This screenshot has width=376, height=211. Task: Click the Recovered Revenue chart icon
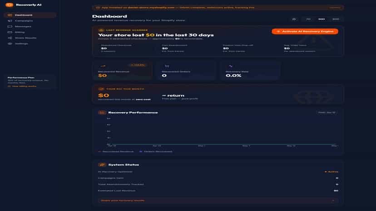click(x=103, y=66)
